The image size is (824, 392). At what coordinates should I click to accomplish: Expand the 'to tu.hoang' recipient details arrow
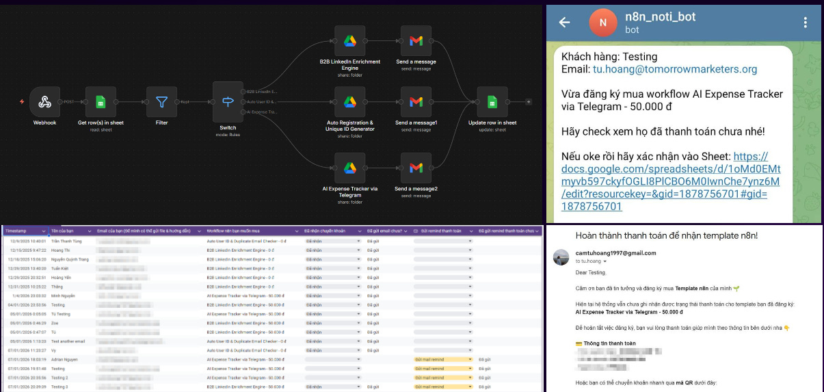[x=604, y=261]
